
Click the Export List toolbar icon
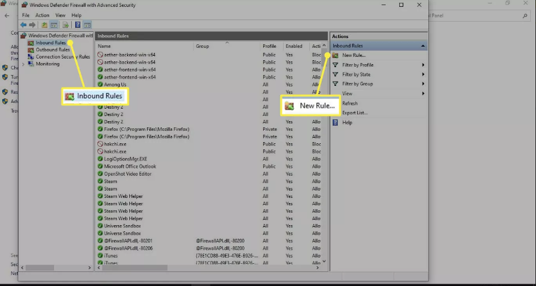coord(66,25)
